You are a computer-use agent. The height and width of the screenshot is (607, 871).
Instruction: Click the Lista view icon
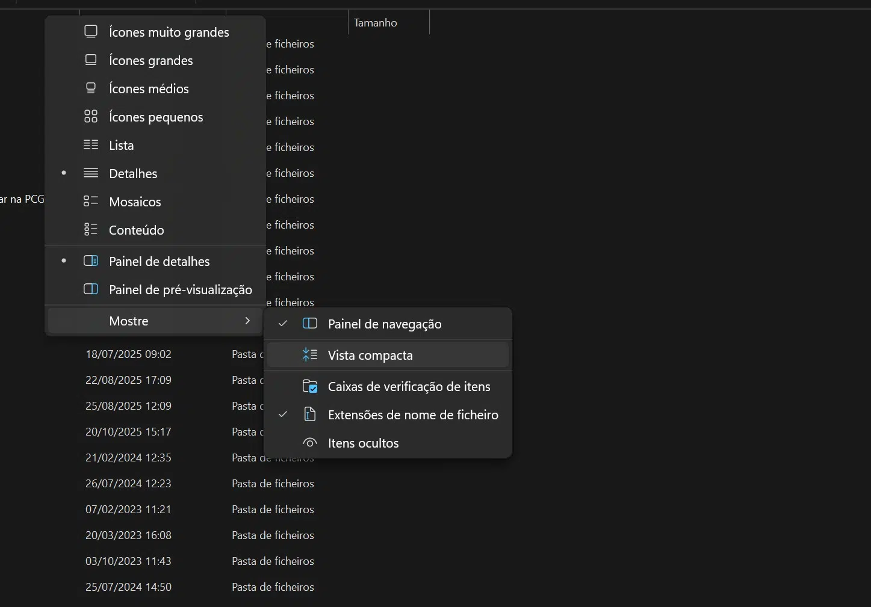(x=91, y=145)
